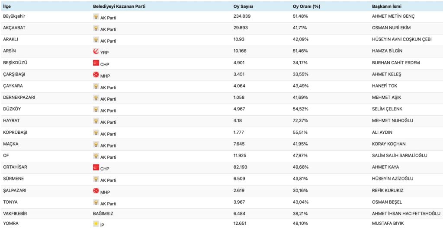This screenshot has width=443, height=230.
Task: Click the BAĞIMSIZ party label
Action: 104,213
